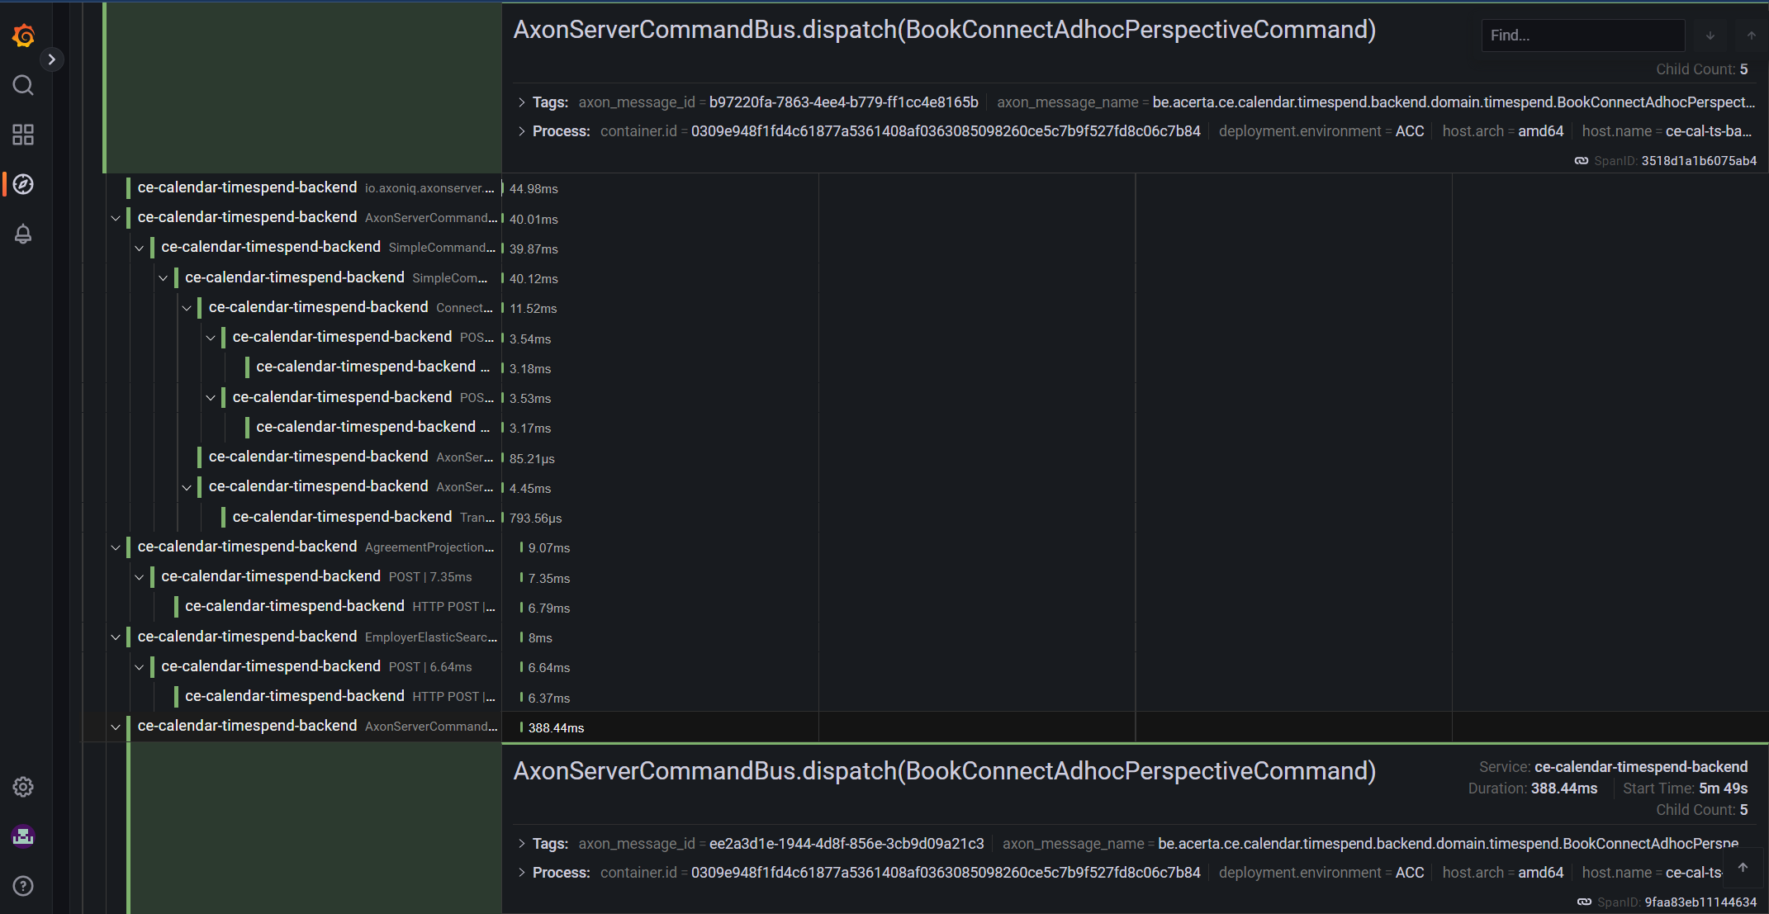Viewport: 1769px width, 914px height.
Task: Expand the sidebar navigation chevron
Action: (x=52, y=59)
